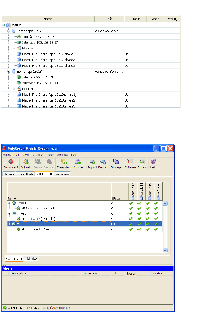Screen dimensions: 200x312
Task: Open the Storage menu
Action: pos(38,155)
